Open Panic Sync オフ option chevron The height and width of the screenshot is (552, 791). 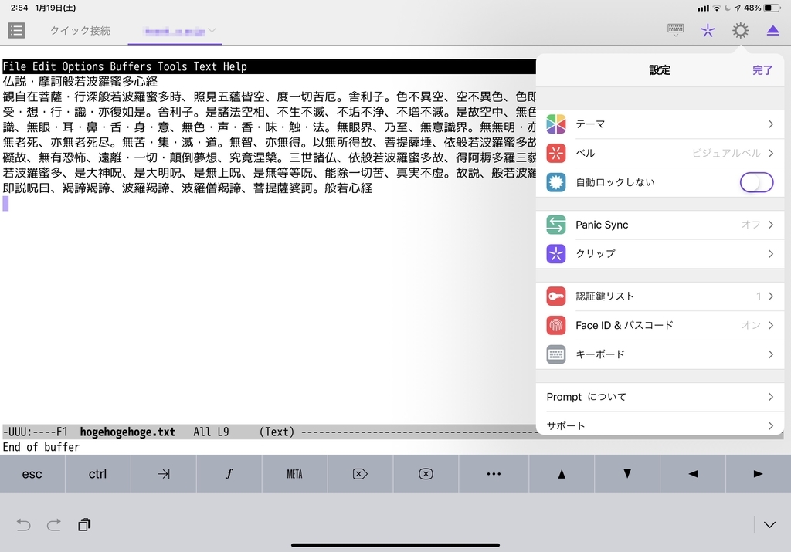(x=770, y=225)
